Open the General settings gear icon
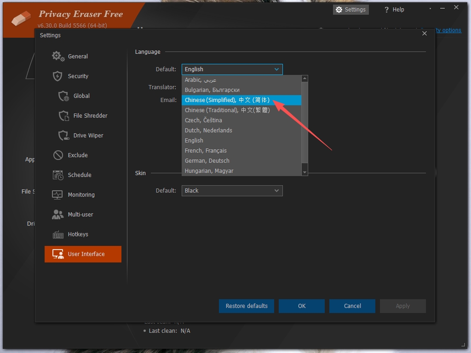The image size is (471, 353). pos(58,56)
